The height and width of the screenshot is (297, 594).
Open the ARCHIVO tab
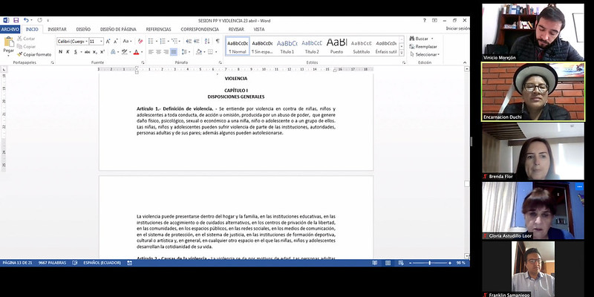[x=10, y=29]
